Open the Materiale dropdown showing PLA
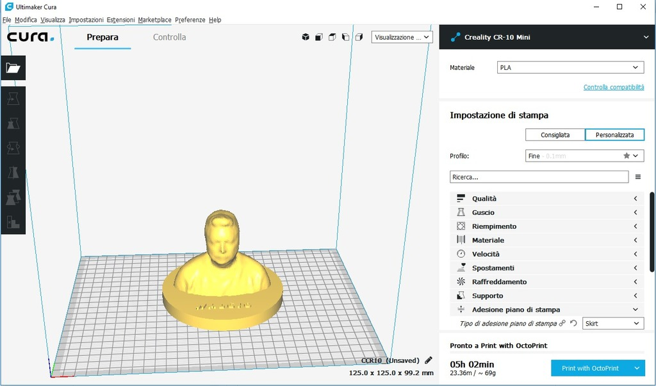 [x=570, y=67]
